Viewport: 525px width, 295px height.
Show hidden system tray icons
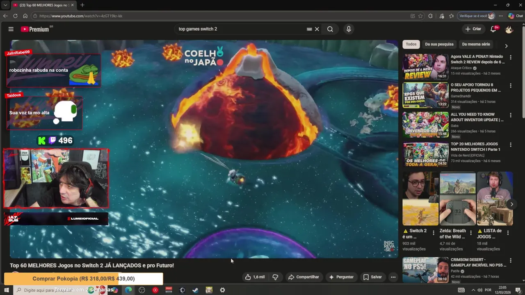(x=473, y=290)
